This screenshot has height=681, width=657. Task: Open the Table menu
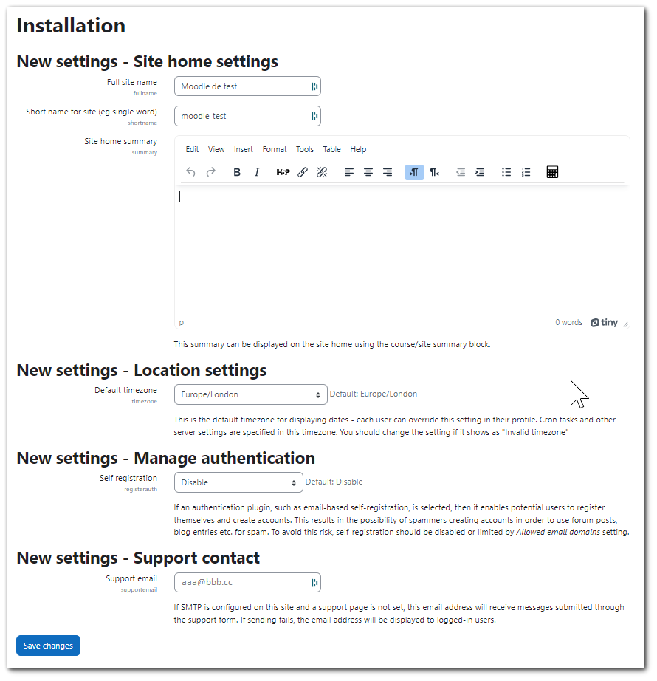(331, 149)
